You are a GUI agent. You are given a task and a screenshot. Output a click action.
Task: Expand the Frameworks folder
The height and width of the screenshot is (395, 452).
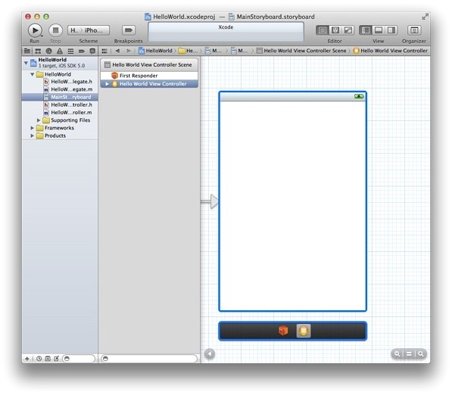click(33, 128)
